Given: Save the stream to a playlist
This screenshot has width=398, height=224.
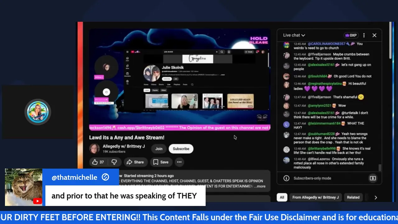Looking at the screenshot, I should click(161, 162).
